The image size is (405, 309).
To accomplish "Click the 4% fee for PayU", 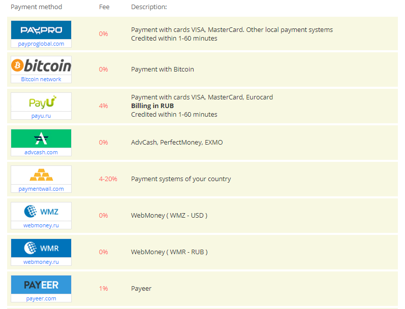I will pyautogui.click(x=103, y=106).
